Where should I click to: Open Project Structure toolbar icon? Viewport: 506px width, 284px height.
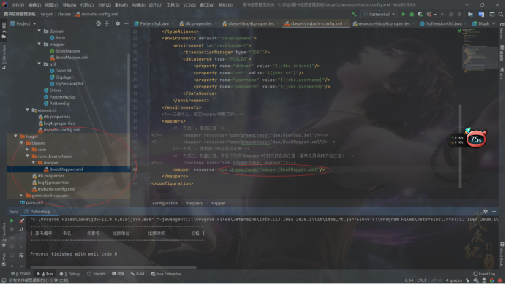[x=470, y=14]
